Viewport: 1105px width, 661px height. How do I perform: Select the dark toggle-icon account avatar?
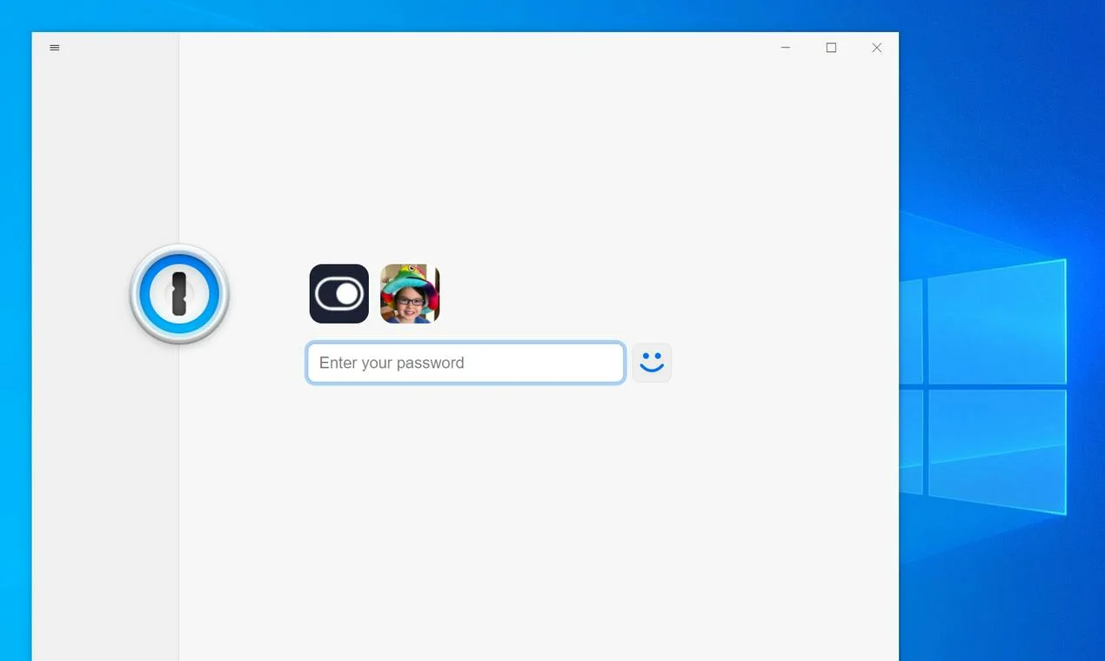(x=339, y=294)
